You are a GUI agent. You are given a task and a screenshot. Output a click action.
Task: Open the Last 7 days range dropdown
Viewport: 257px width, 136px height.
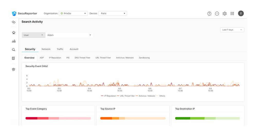tap(232, 30)
